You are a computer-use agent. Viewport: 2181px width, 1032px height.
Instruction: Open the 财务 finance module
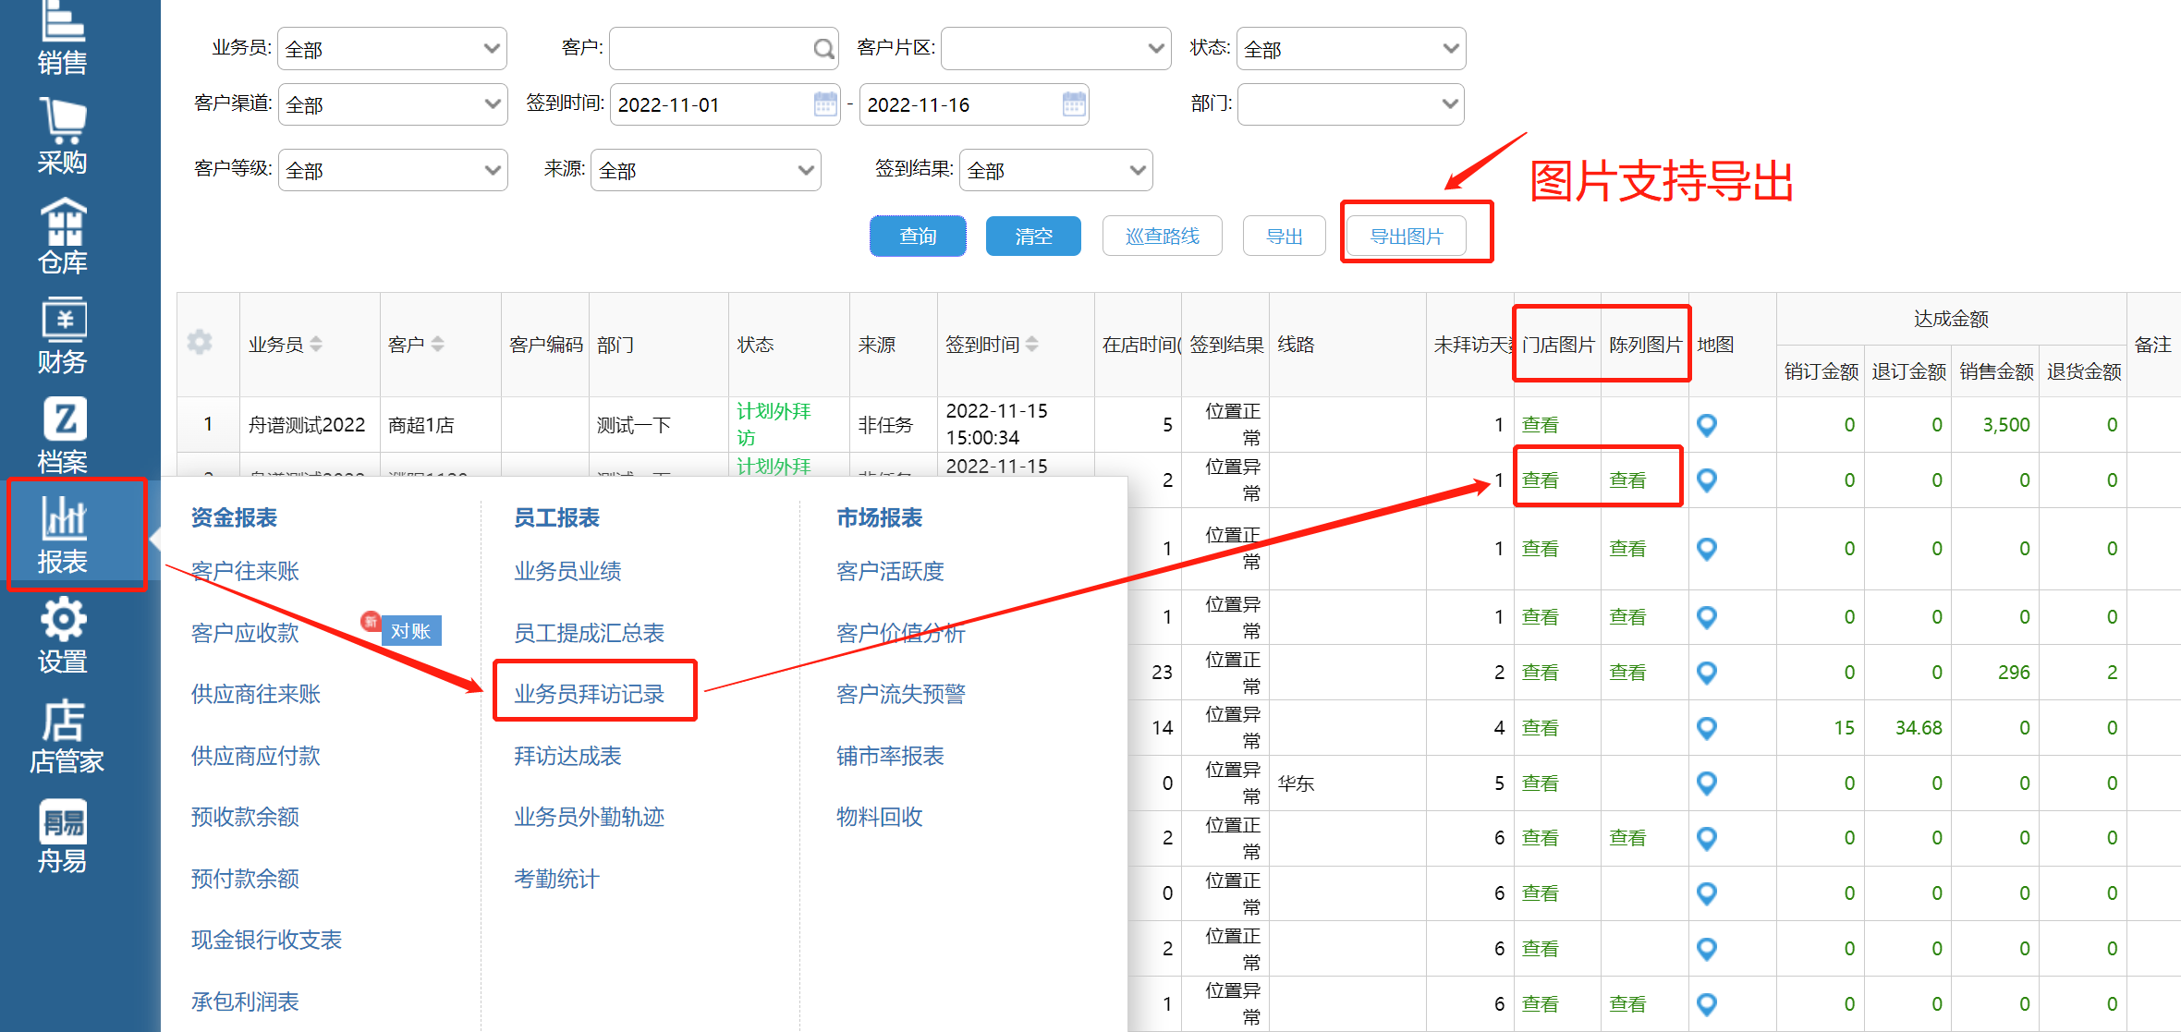tap(62, 336)
